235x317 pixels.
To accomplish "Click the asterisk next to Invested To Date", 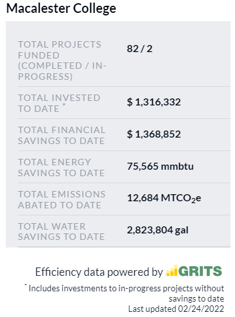I will tap(64, 104).
